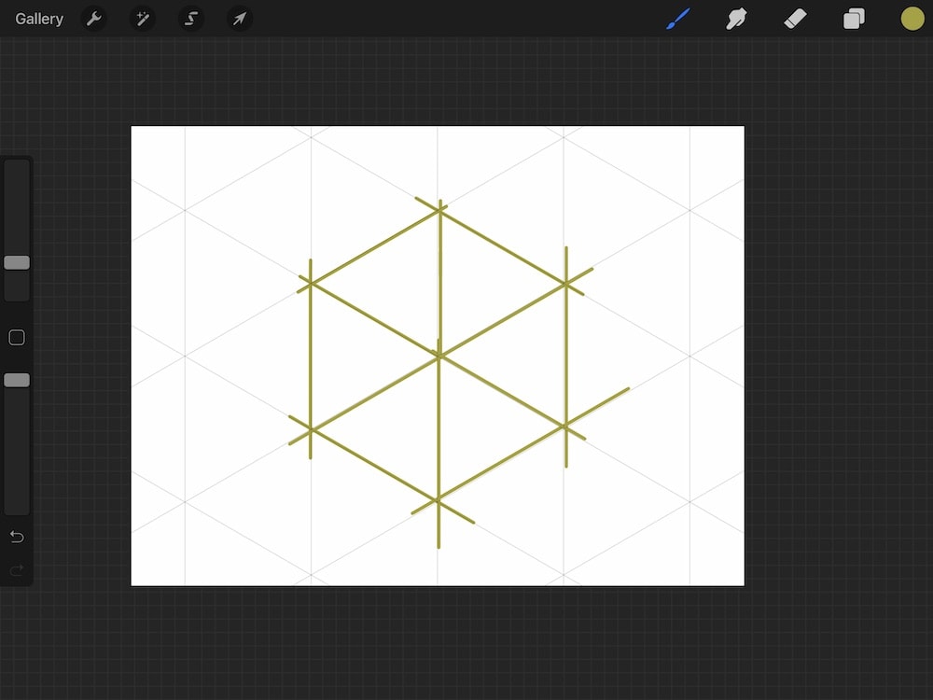Screen dimensions: 933x700
Task: Tap the center intersection of the hexagon drawing
Action: coord(439,356)
